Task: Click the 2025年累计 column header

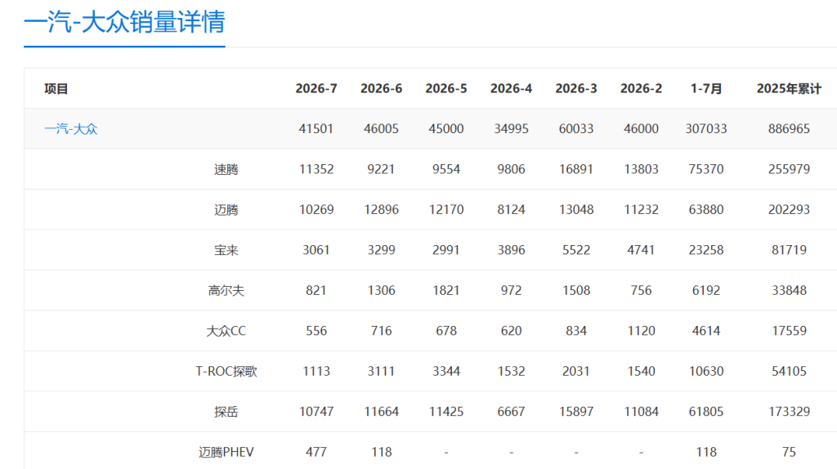Action: pos(789,88)
